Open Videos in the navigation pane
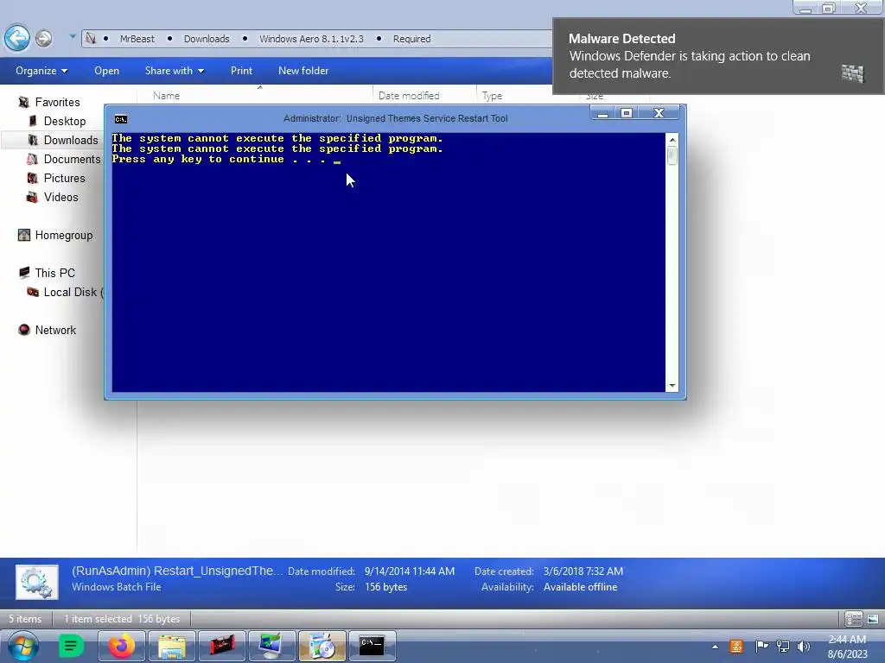The width and height of the screenshot is (885, 663). click(61, 198)
